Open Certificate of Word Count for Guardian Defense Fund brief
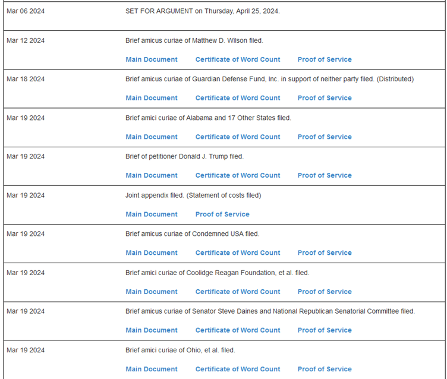This screenshot has height=379, width=447. tap(238, 98)
